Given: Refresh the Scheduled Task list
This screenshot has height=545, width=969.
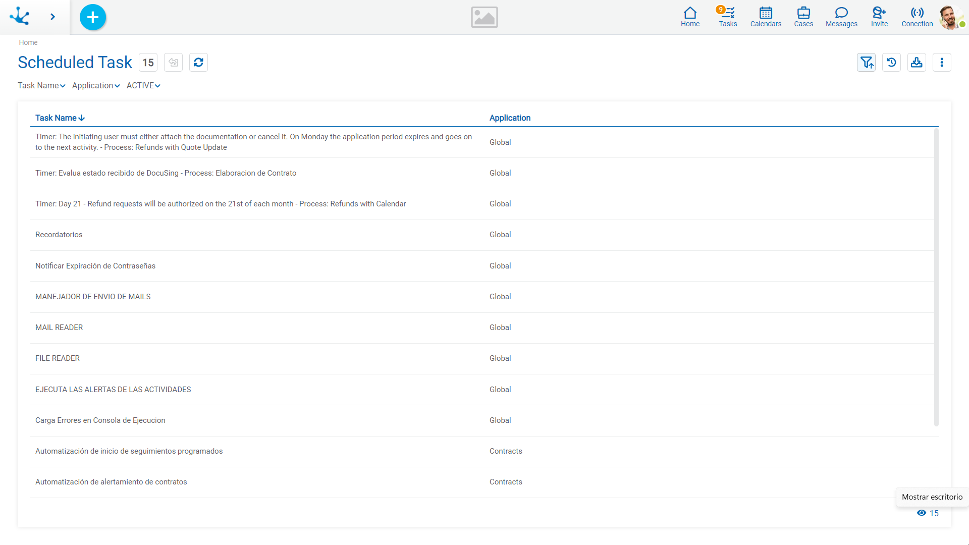Looking at the screenshot, I should 198,63.
